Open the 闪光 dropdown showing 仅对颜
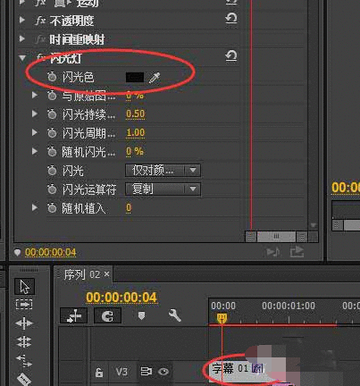Viewport: 360px width, 386px height. coord(163,171)
